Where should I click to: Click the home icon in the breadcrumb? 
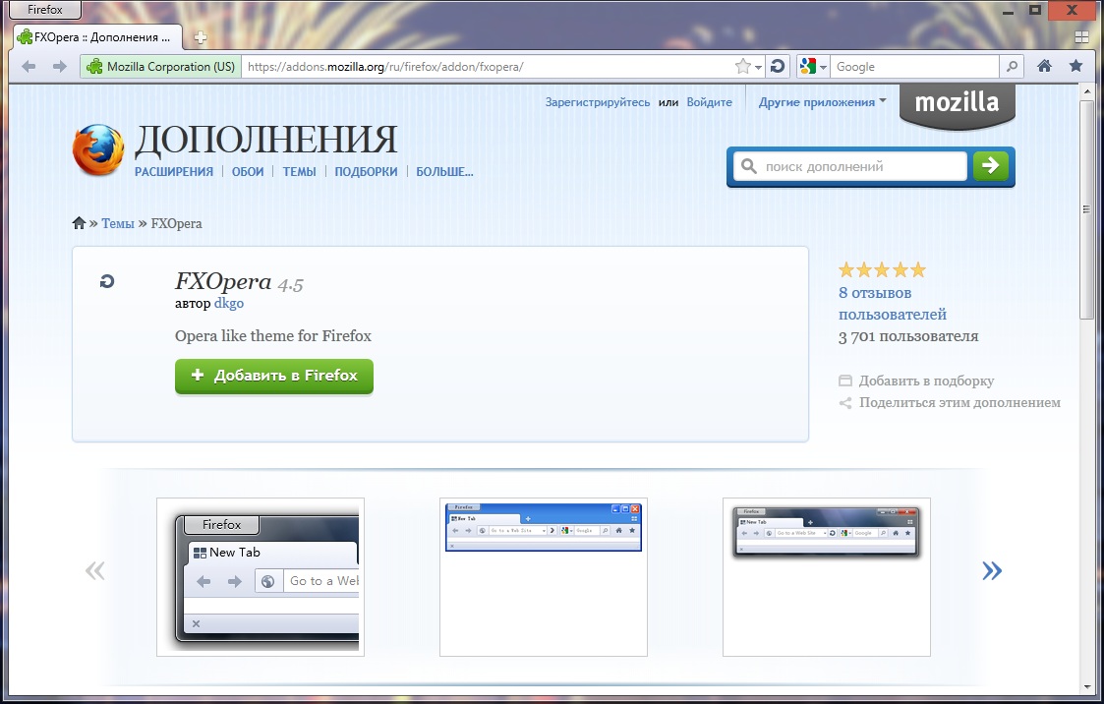point(79,223)
